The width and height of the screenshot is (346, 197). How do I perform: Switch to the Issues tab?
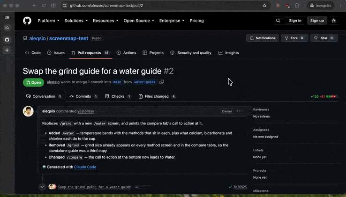[x=56, y=53]
